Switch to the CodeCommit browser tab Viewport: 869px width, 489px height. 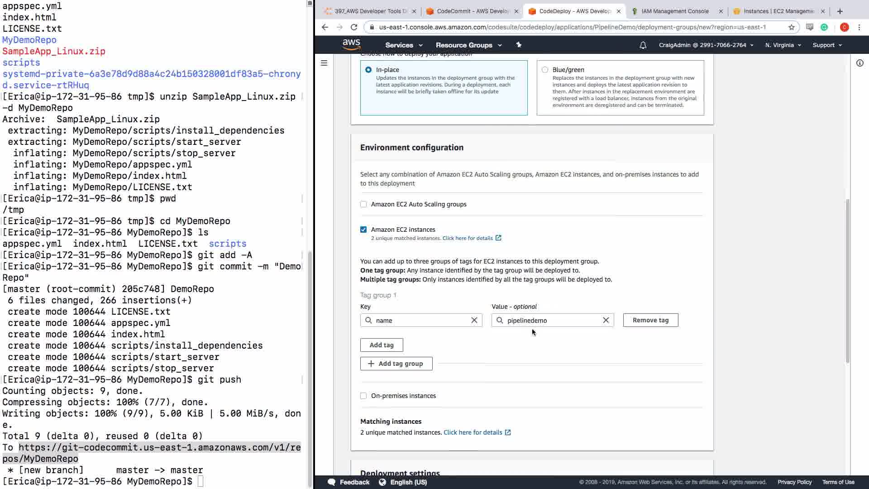(472, 11)
